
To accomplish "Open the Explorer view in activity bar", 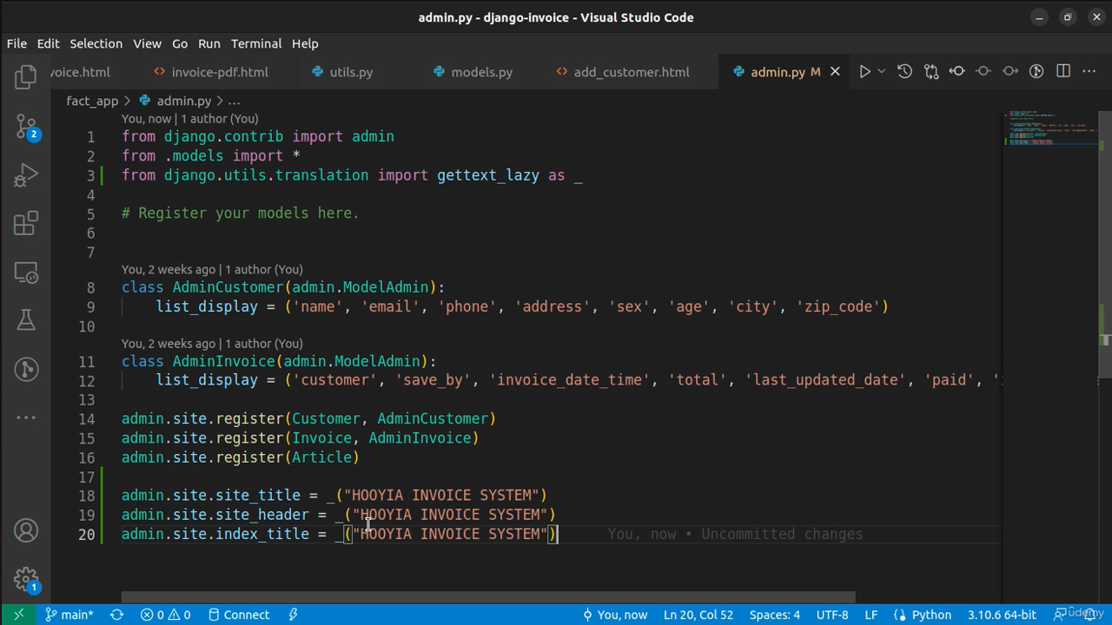I will tap(26, 77).
